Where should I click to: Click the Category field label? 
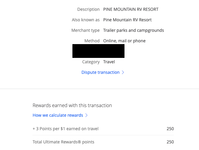(x=91, y=62)
